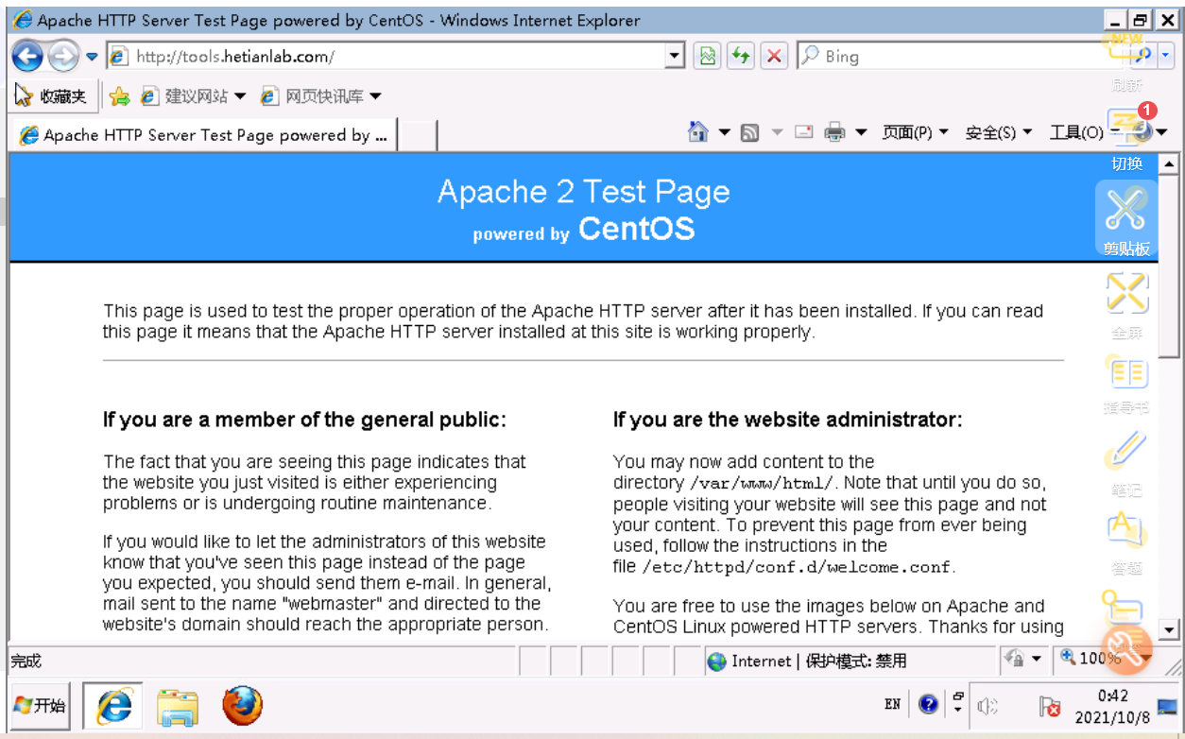Click the member of general public heading
The width and height of the screenshot is (1185, 739).
304,420
